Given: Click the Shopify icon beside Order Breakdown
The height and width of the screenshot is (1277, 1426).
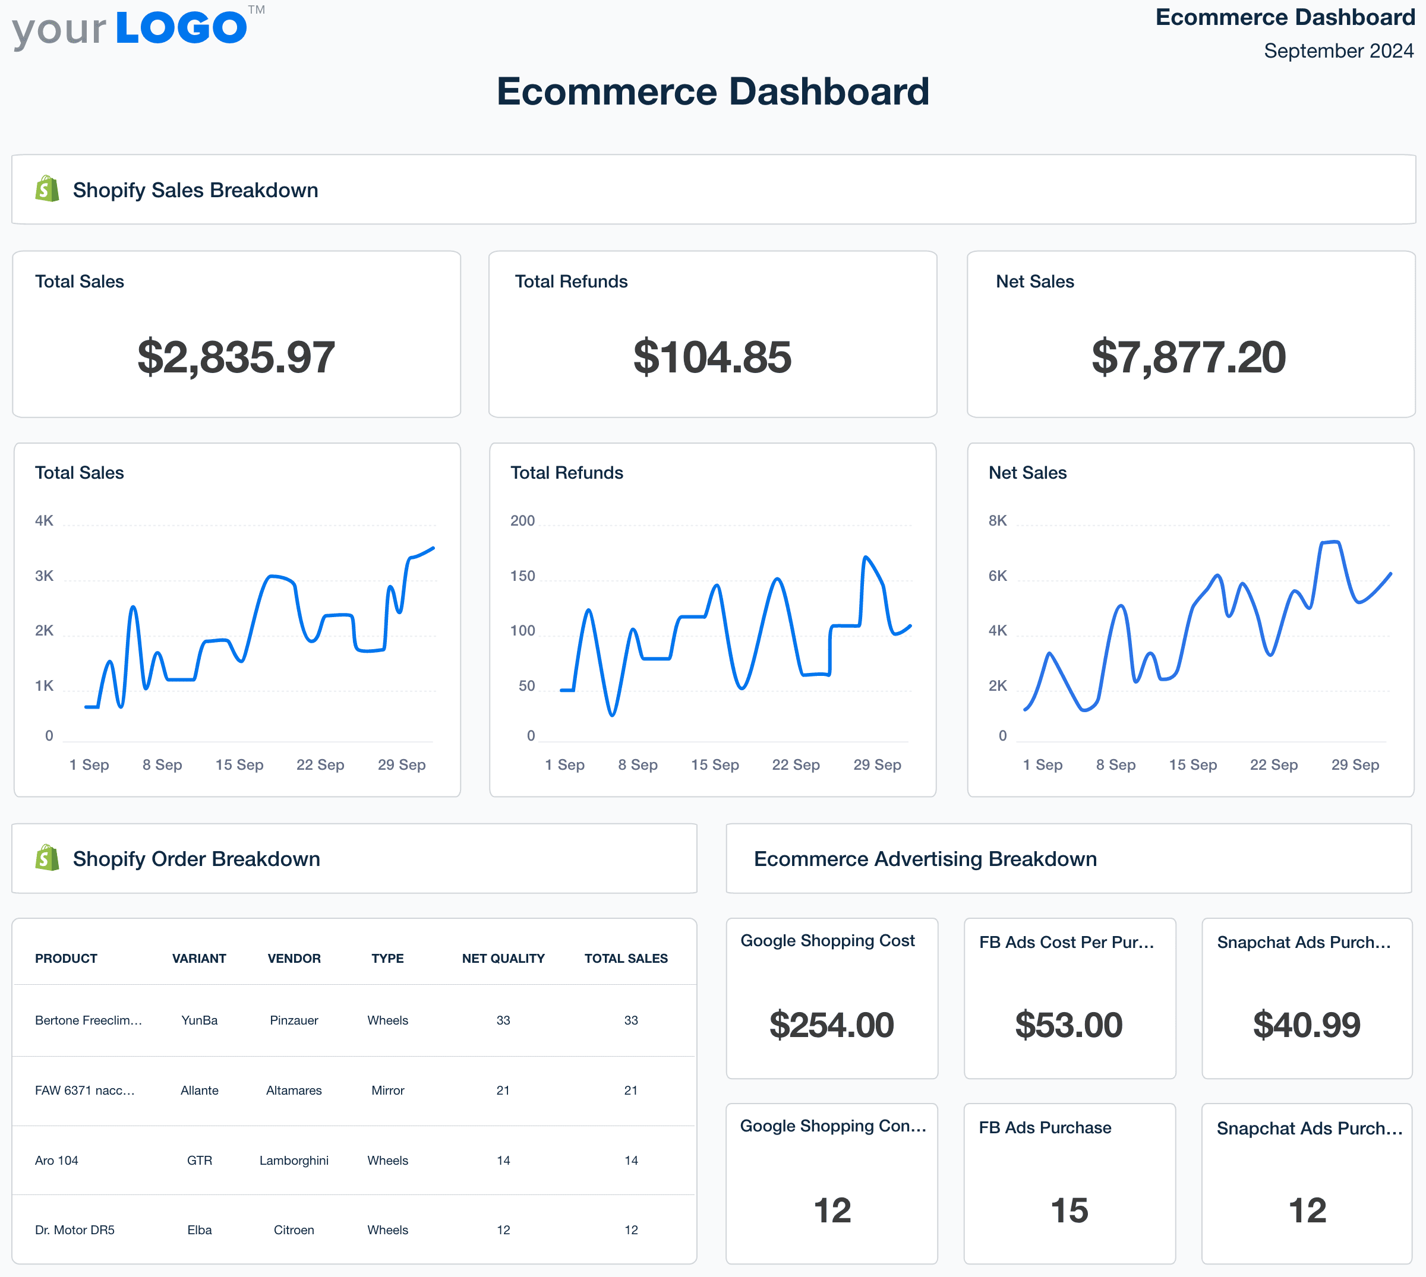Looking at the screenshot, I should coord(46,858).
